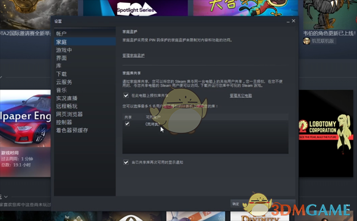This screenshot has height=221, width=357.
Task: Open the Lobotomy Corporation game tile
Action: [326, 133]
